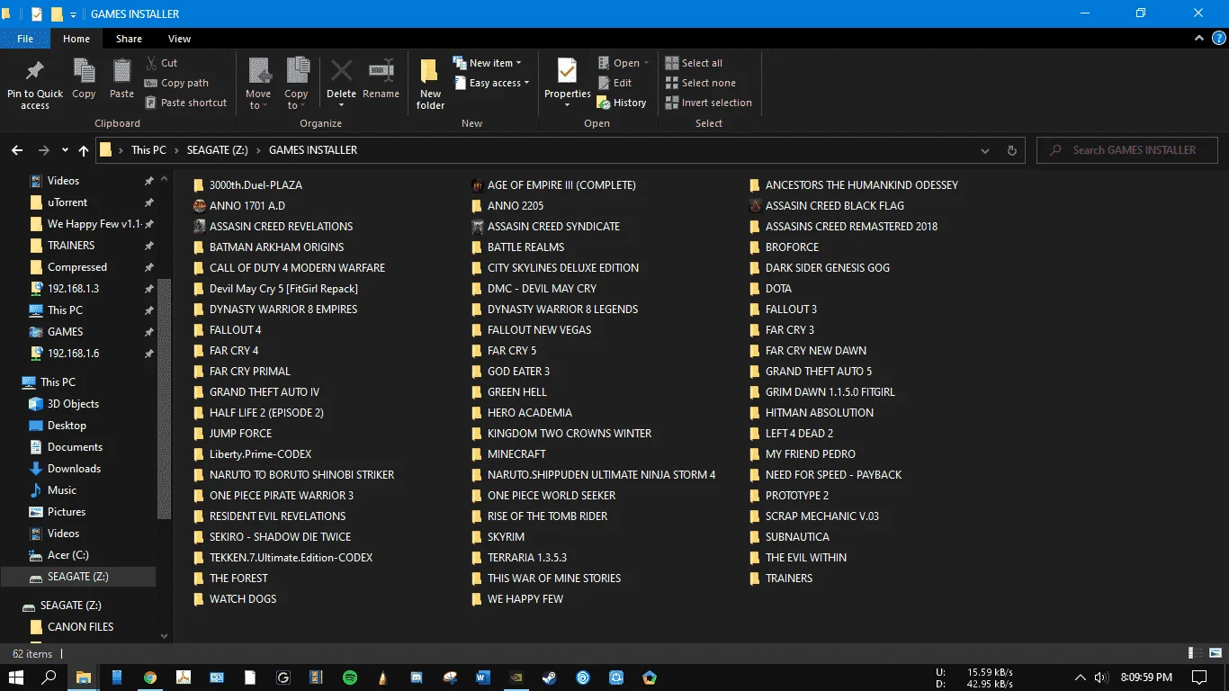
Task: Show recent locations dropdown beside navigation arrows
Action: point(65,150)
